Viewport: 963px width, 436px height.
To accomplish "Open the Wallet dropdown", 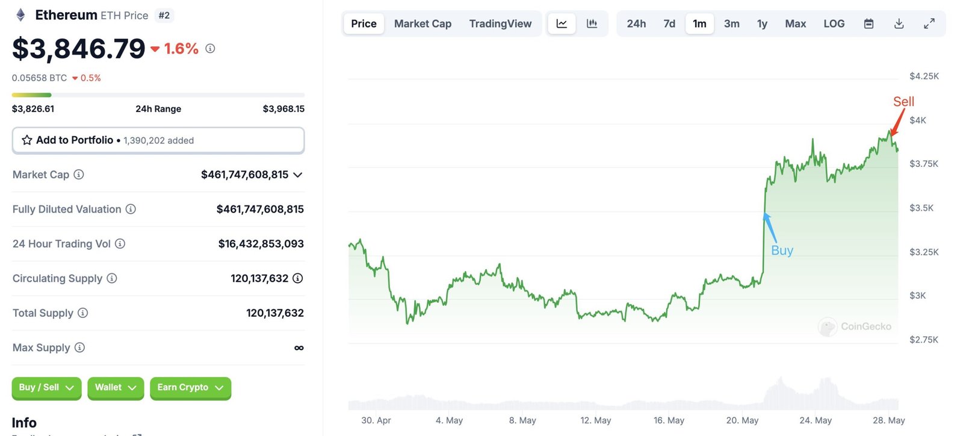I will click(116, 388).
